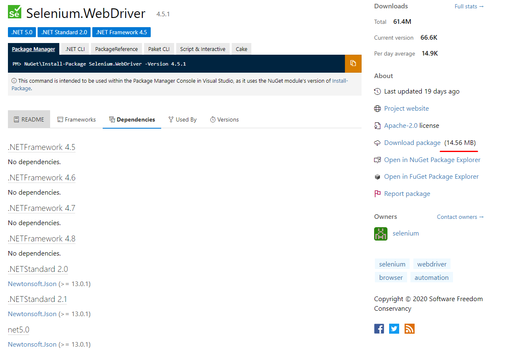Click the .NET 5.0 framework badge

pyautogui.click(x=22, y=32)
